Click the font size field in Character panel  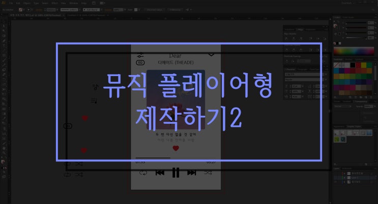pos(296,86)
